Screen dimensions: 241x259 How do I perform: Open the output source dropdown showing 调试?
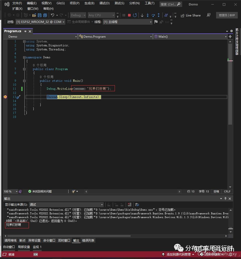(x=66, y=204)
